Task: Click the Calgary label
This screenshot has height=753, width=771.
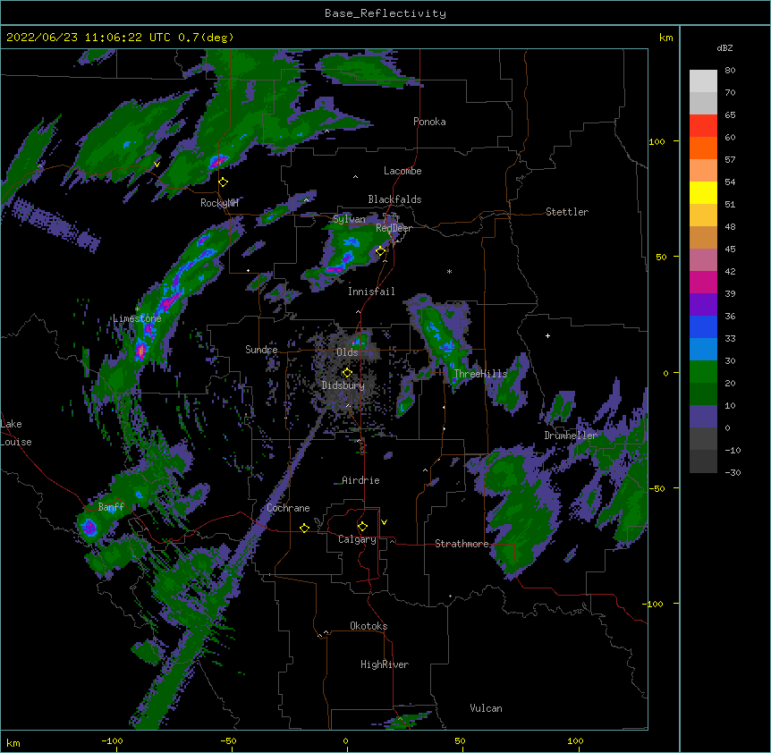Action: pos(357,539)
